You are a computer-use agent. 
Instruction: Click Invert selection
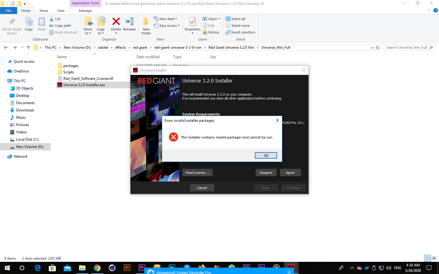(x=240, y=32)
